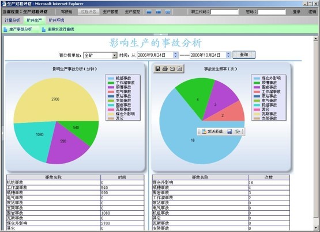Viewport: 320px width, 232px height.
Task: Open 主排水运行曲线 document item
Action: click(x=58, y=29)
